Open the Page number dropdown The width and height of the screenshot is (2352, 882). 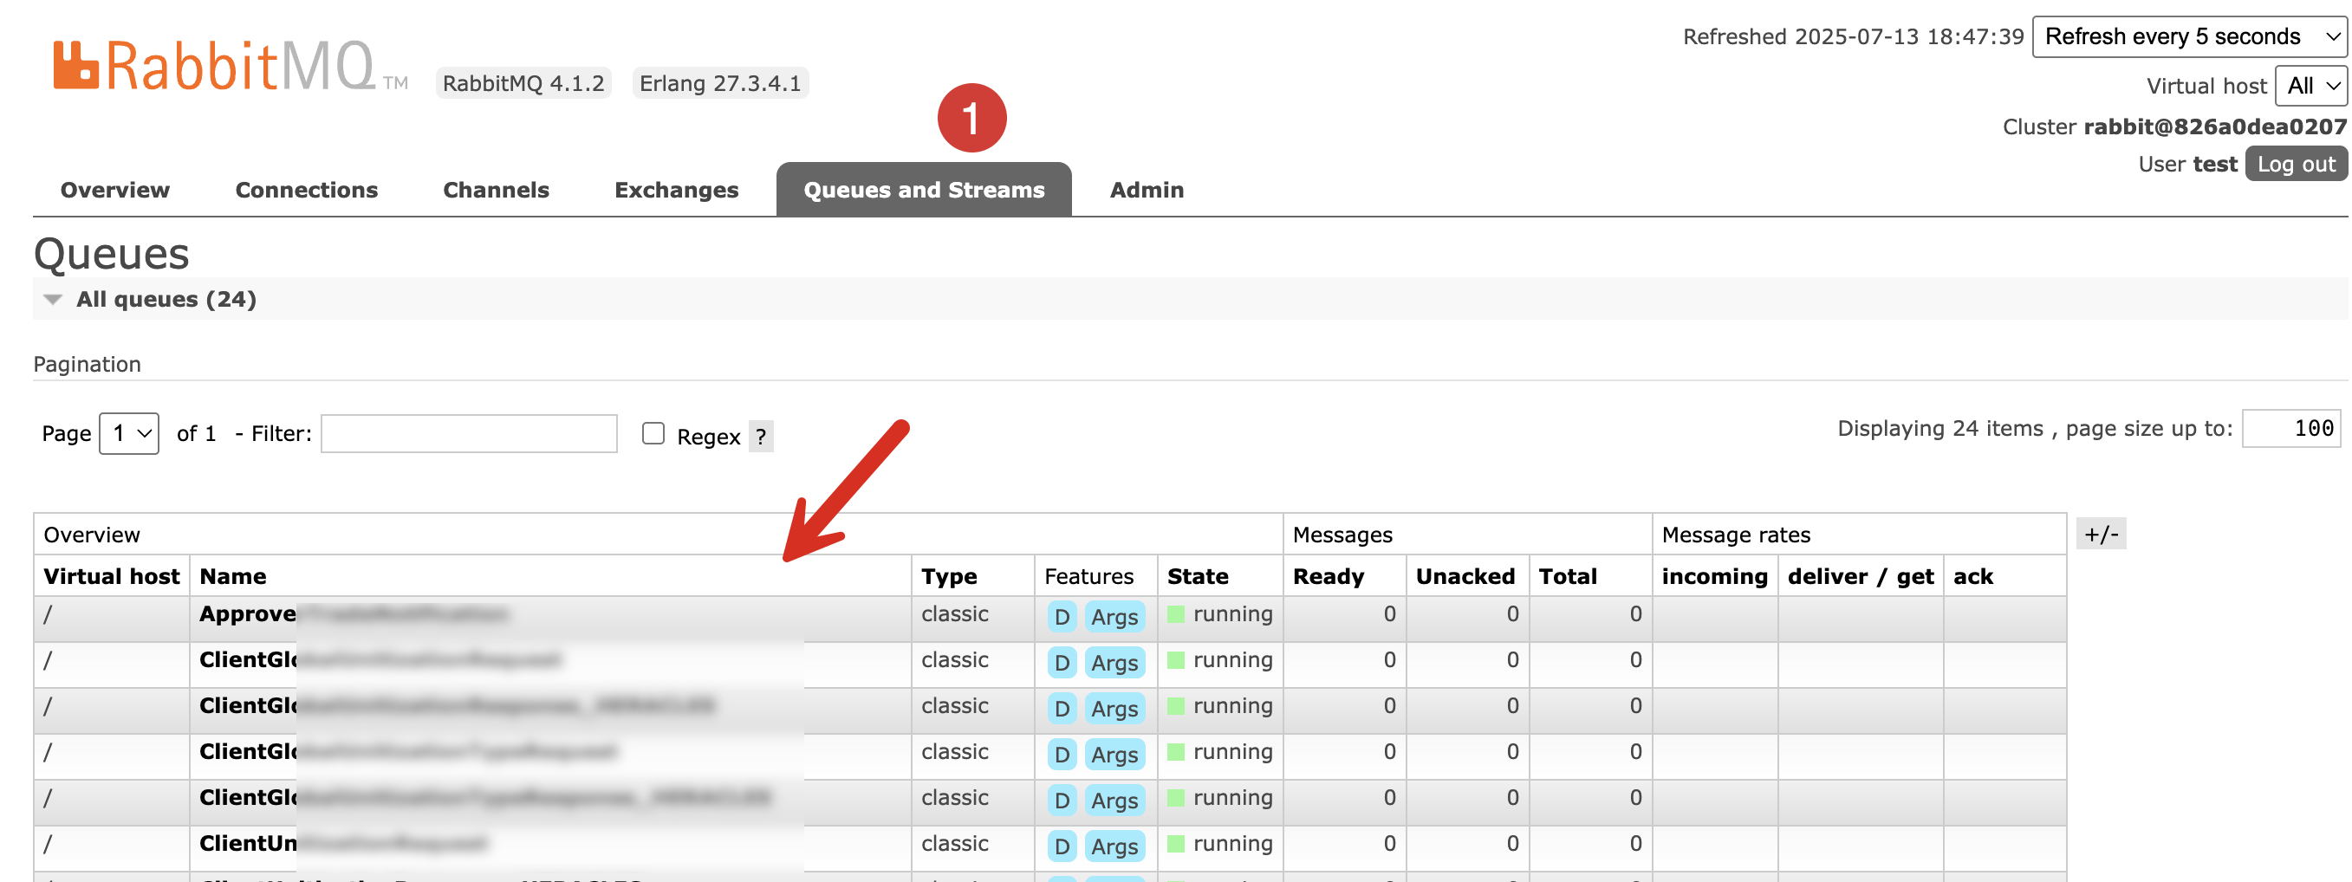(129, 434)
